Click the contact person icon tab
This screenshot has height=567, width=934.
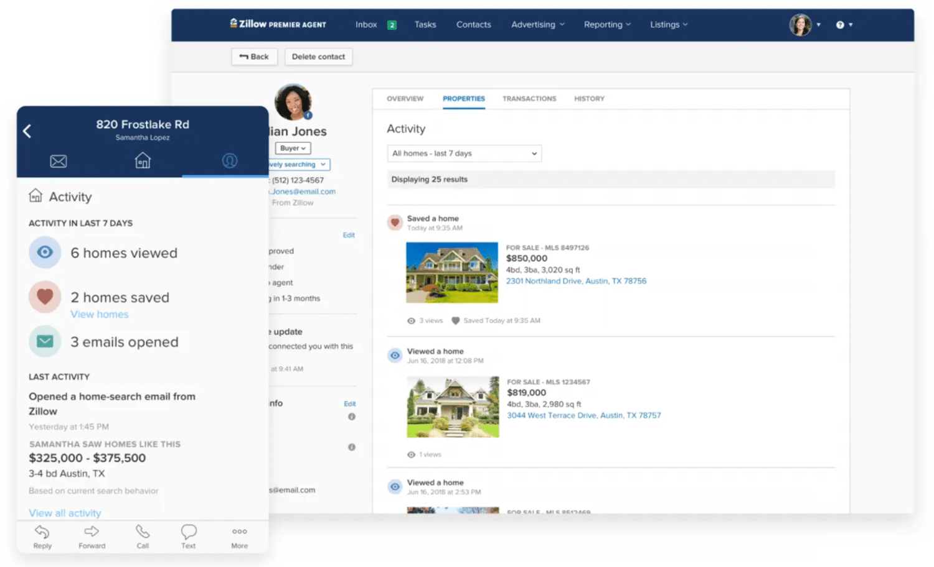(229, 160)
